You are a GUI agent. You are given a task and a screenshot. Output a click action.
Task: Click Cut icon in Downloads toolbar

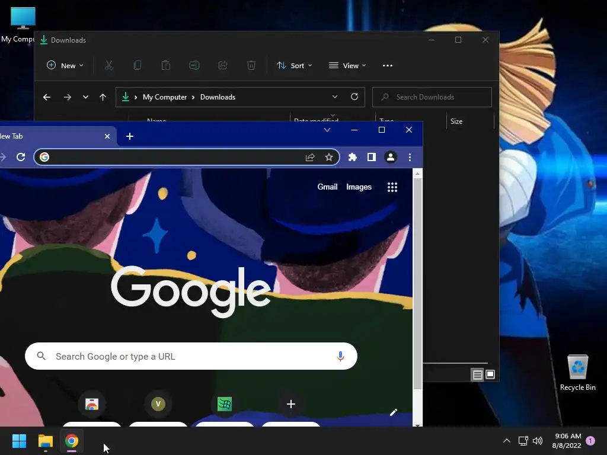[x=109, y=65]
